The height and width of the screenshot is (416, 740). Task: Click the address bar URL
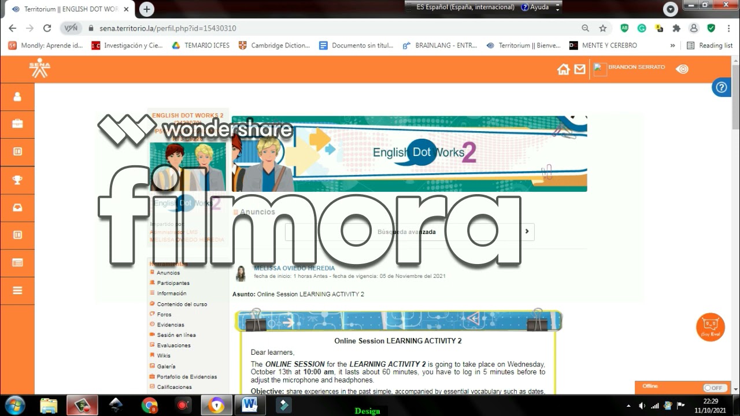[168, 28]
